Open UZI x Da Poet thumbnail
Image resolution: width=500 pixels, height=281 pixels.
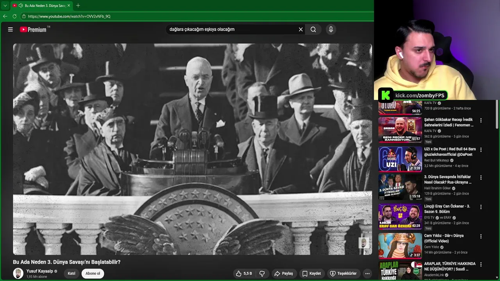(400, 159)
